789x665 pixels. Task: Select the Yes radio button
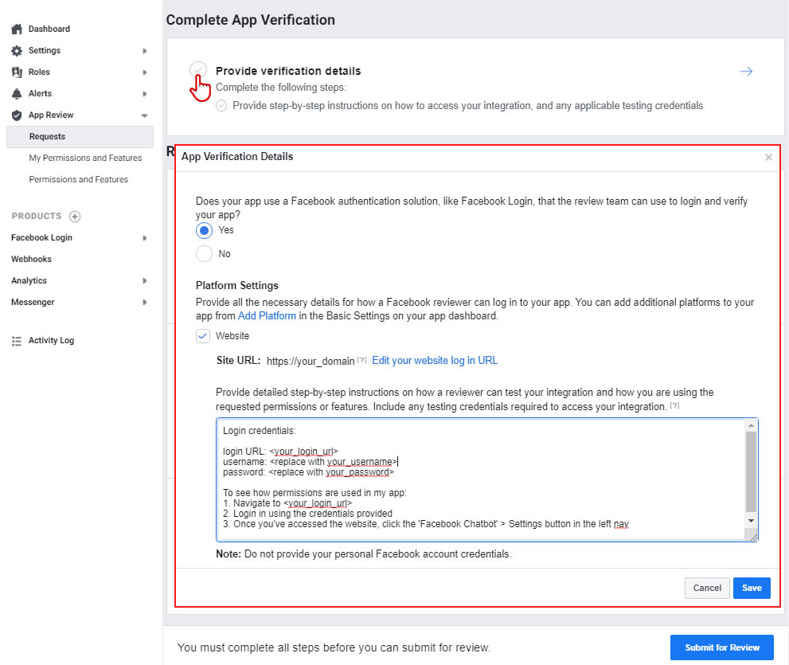(x=204, y=231)
